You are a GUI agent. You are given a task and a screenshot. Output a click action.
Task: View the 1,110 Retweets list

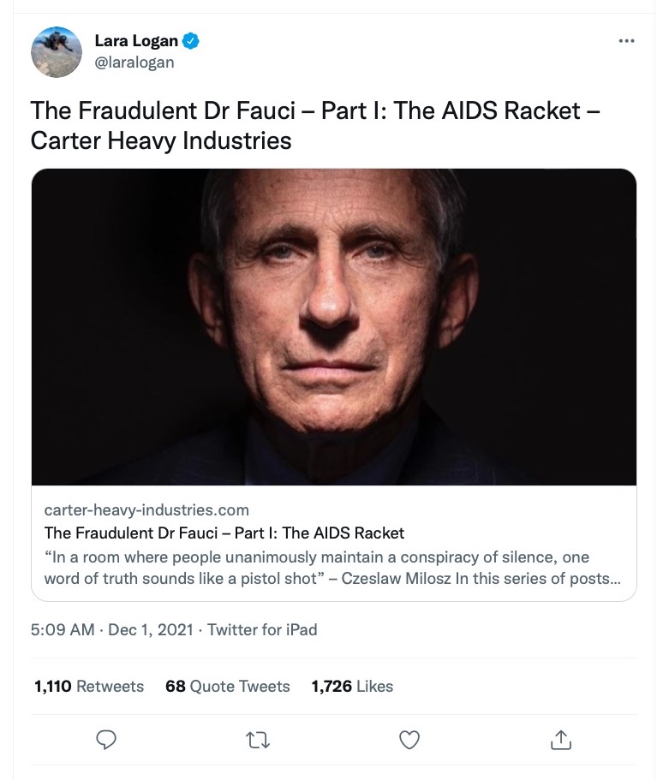pyautogui.click(x=89, y=686)
